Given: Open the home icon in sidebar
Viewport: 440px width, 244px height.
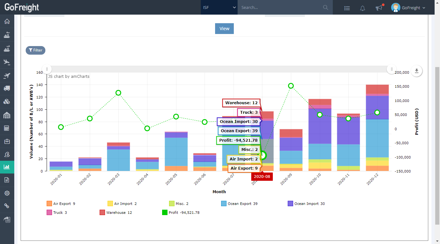Looking at the screenshot, I should pyautogui.click(x=7, y=22).
